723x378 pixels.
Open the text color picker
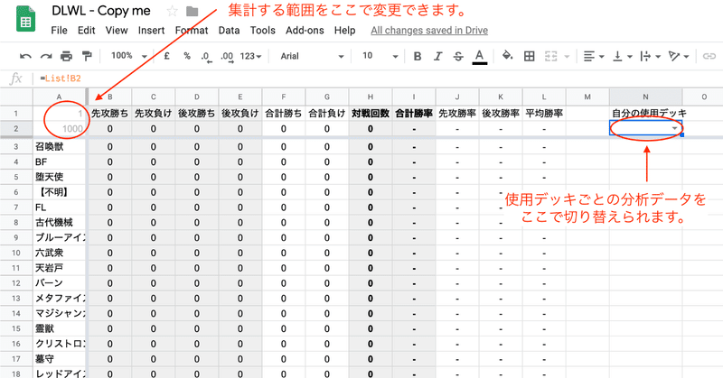480,57
